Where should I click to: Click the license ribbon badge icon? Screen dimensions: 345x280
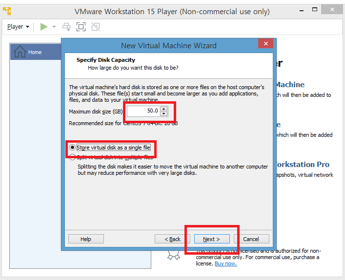pos(174,256)
